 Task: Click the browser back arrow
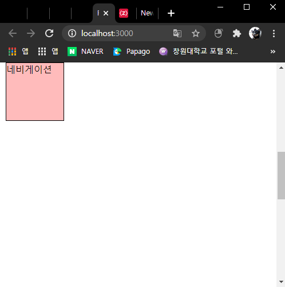click(x=13, y=33)
